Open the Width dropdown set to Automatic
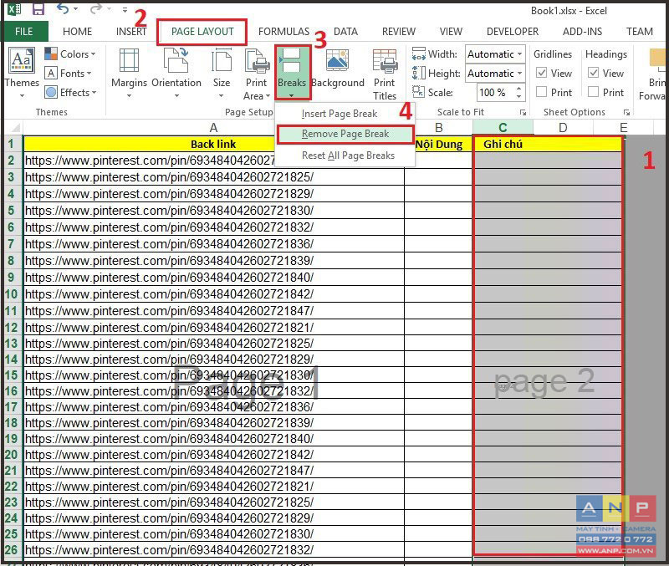 494,54
